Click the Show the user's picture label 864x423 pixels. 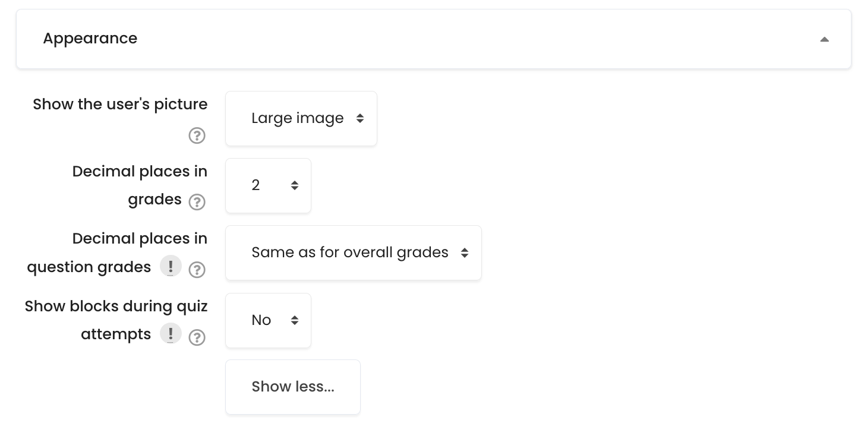coord(119,104)
